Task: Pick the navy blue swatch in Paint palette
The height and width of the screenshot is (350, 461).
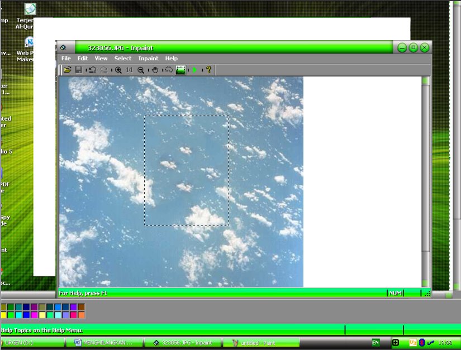Action: tap(26, 307)
